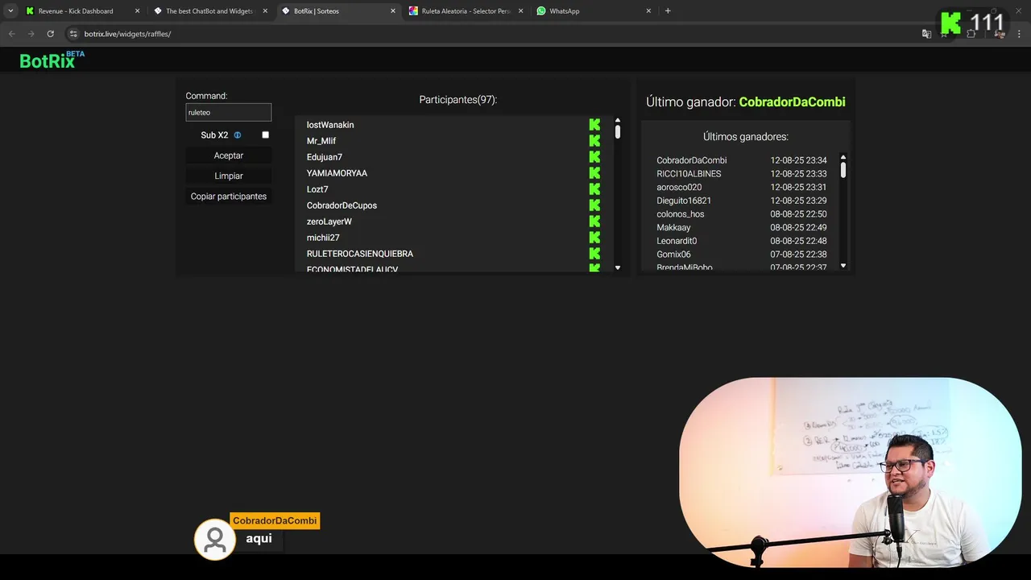
Task: Click Kick icon next to CobradorDeCupos
Action: point(594,205)
